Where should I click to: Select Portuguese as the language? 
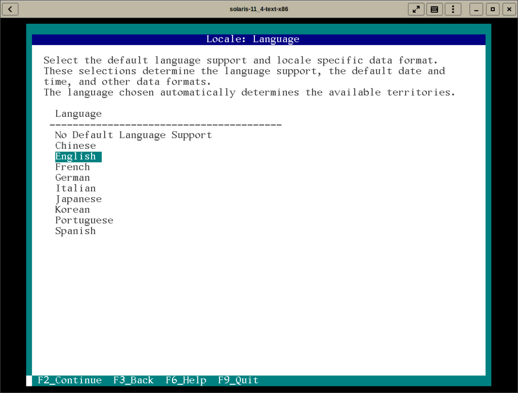84,221
